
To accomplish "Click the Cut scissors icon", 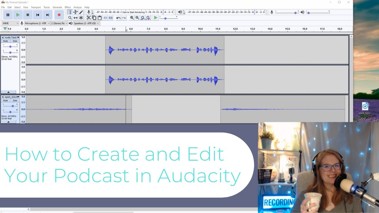I will click(x=89, y=18).
